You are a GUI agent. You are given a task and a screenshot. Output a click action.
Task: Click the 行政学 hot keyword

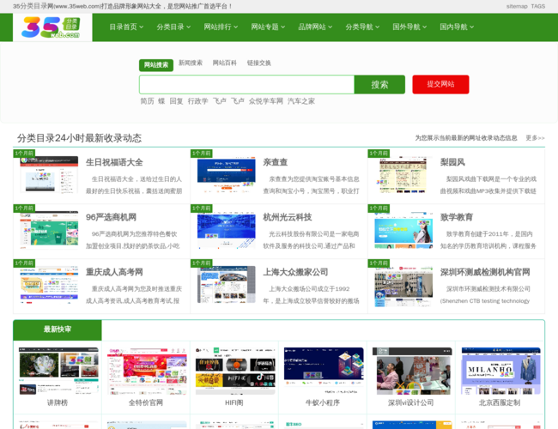tap(197, 101)
